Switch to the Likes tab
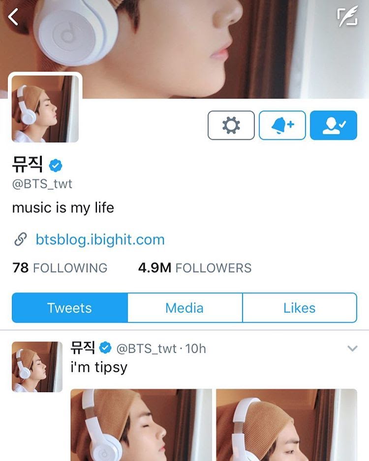The image size is (369, 461). pyautogui.click(x=300, y=308)
